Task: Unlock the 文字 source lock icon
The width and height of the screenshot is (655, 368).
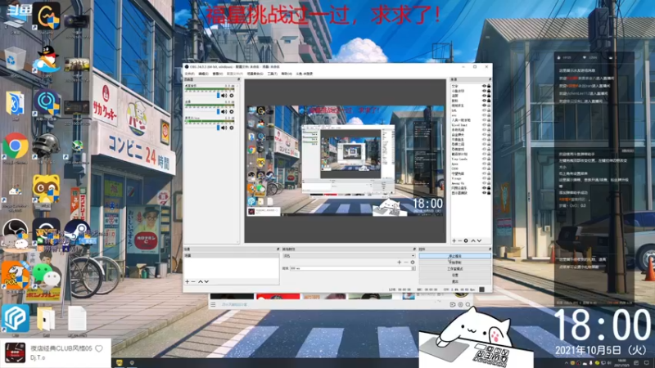Action: (x=489, y=86)
